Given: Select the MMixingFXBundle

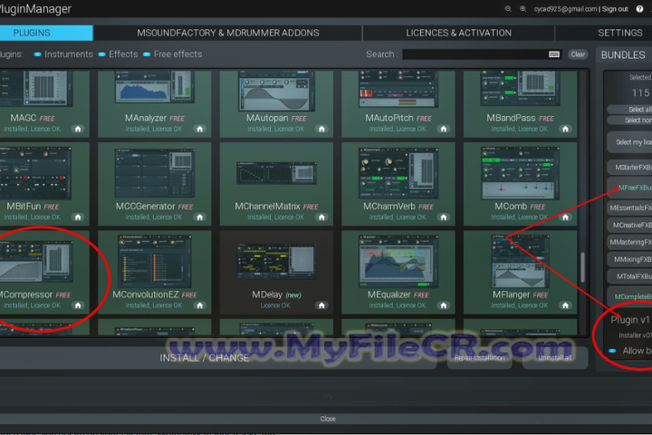Looking at the screenshot, I should (629, 259).
